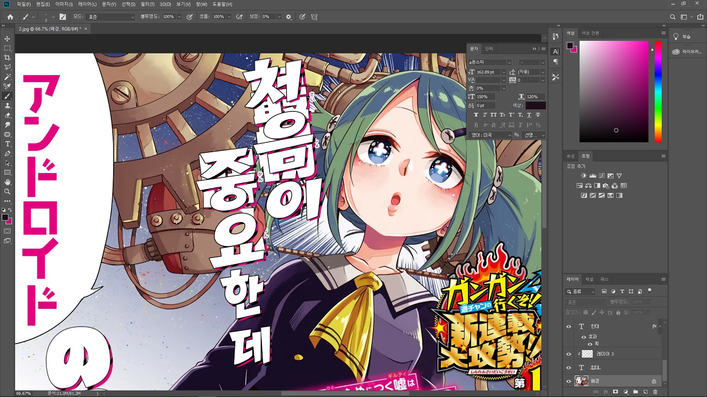Toggle the symmetry paint butterfly icon

[x=314, y=17]
